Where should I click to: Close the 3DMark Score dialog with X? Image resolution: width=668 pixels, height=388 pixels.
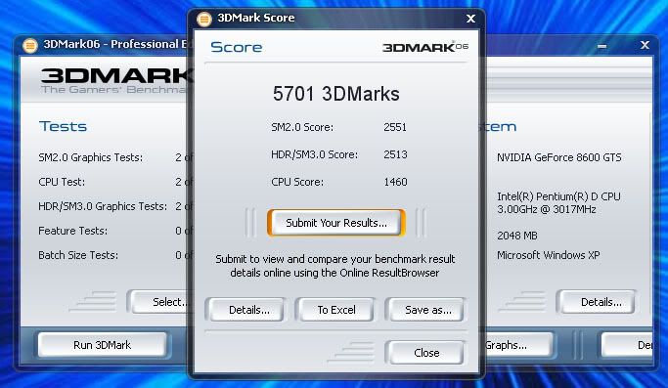pos(470,19)
